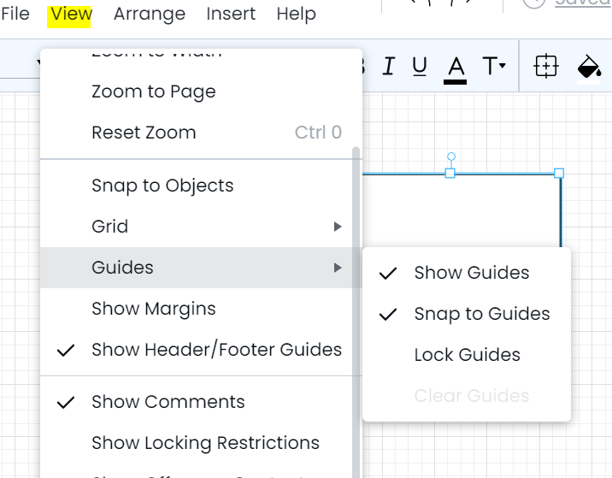Click the View menu scrollbar
This screenshot has width=612, height=478.
tap(356, 312)
